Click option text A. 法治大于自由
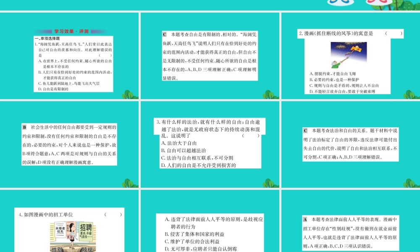 pyautogui.click(x=179, y=143)
